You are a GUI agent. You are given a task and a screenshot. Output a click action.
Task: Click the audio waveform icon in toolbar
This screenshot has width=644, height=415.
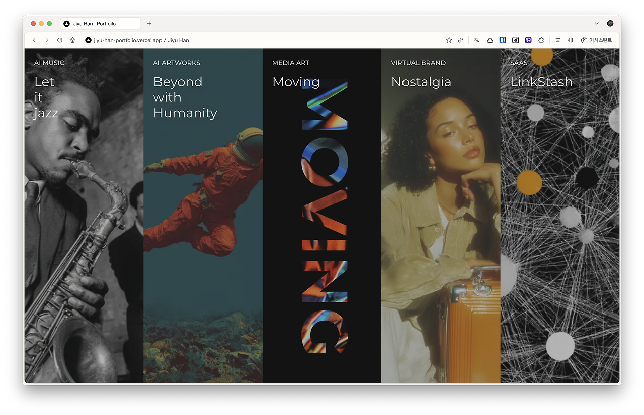pos(571,40)
